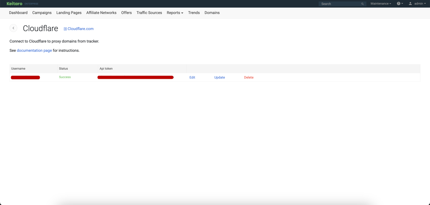Click the green Success status text
Viewport: 430px width, 205px height.
tap(65, 77)
